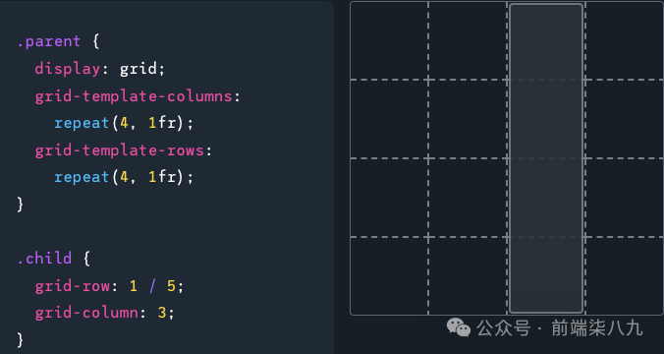Click the grid-column property in .child
Screen dimensions: 664x354
click(86, 314)
